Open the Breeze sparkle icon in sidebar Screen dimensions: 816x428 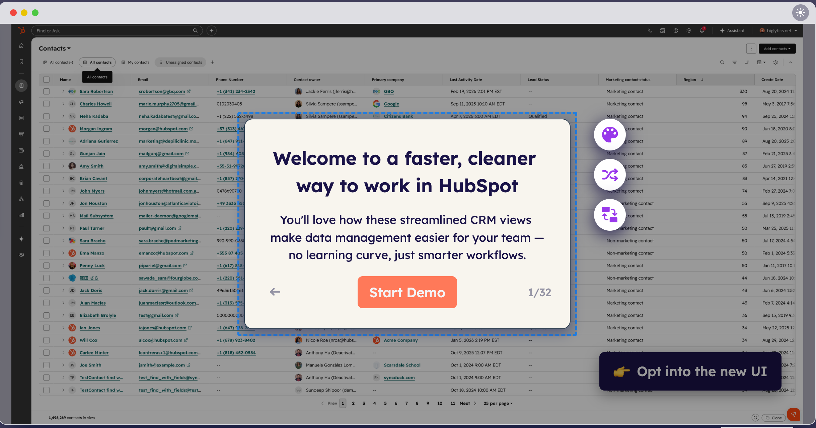(21, 239)
